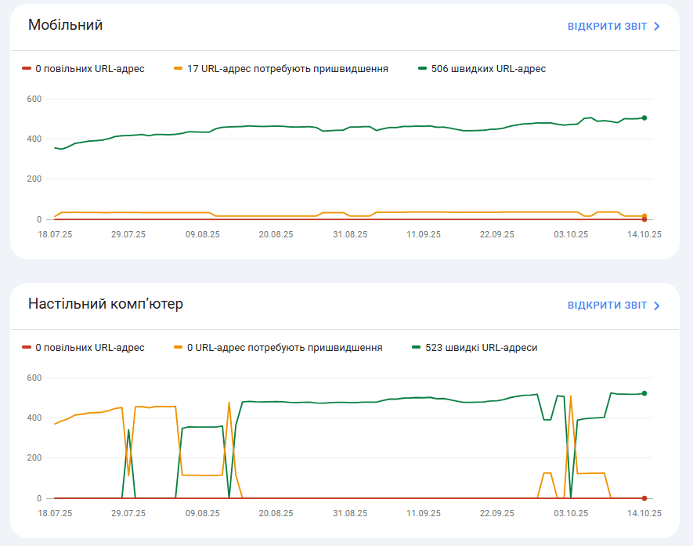Click the Мобільний card heading
This screenshot has height=546, width=693.
65,25
